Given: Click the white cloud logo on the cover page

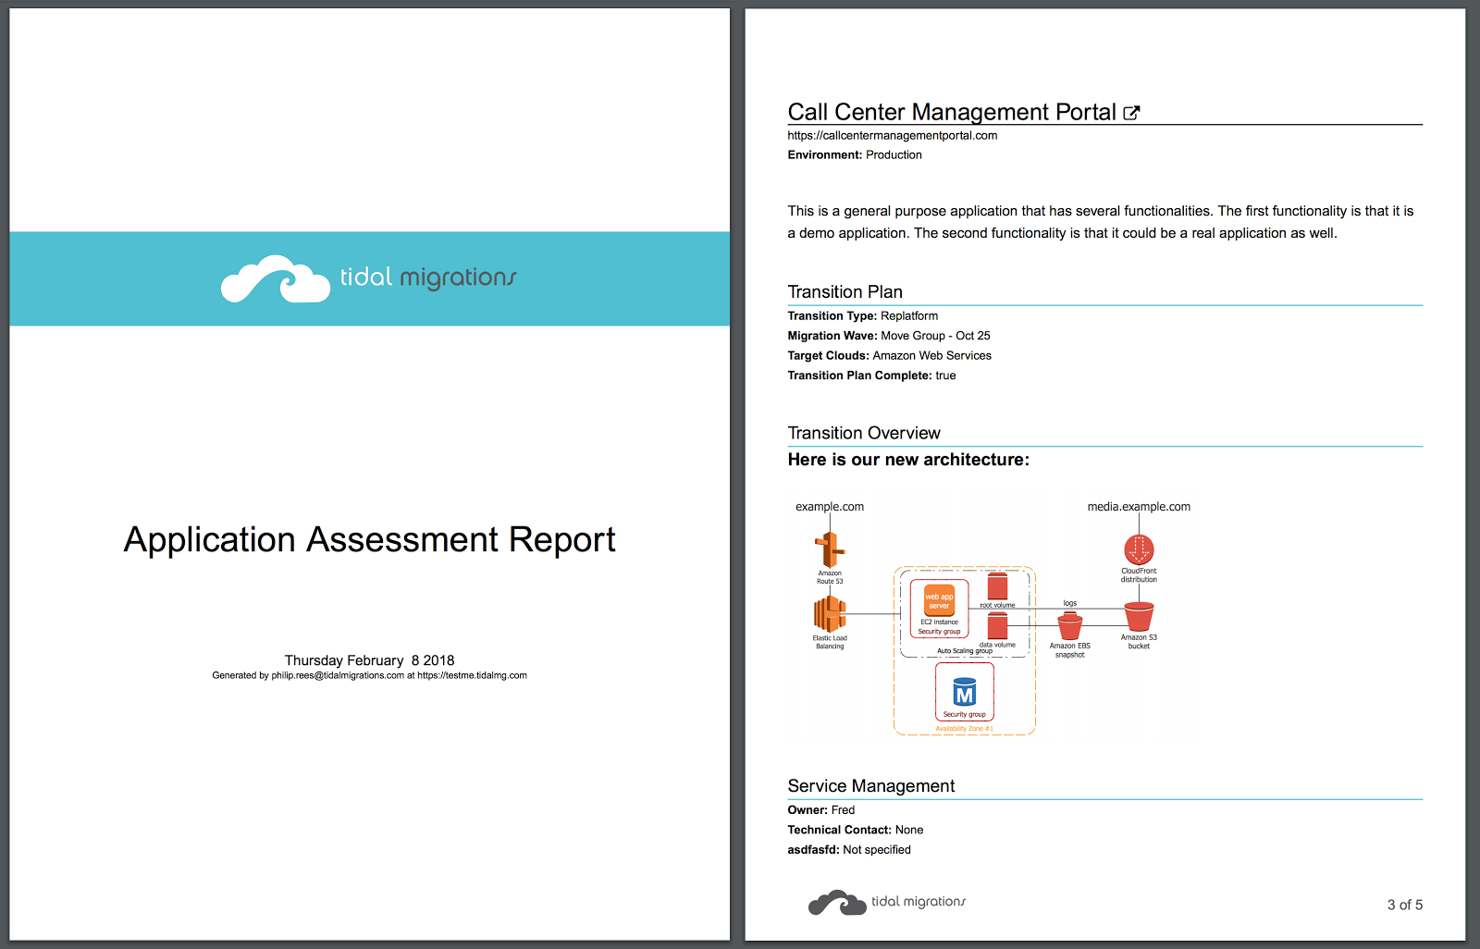Looking at the screenshot, I should (x=276, y=278).
